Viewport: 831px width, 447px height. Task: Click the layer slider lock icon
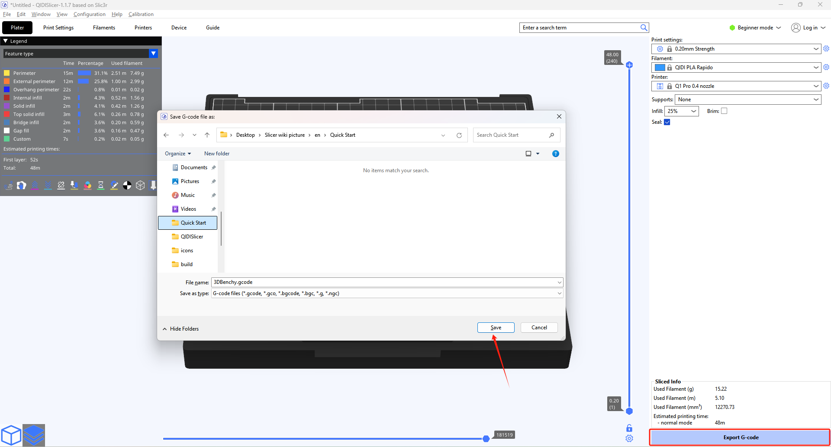(x=629, y=428)
